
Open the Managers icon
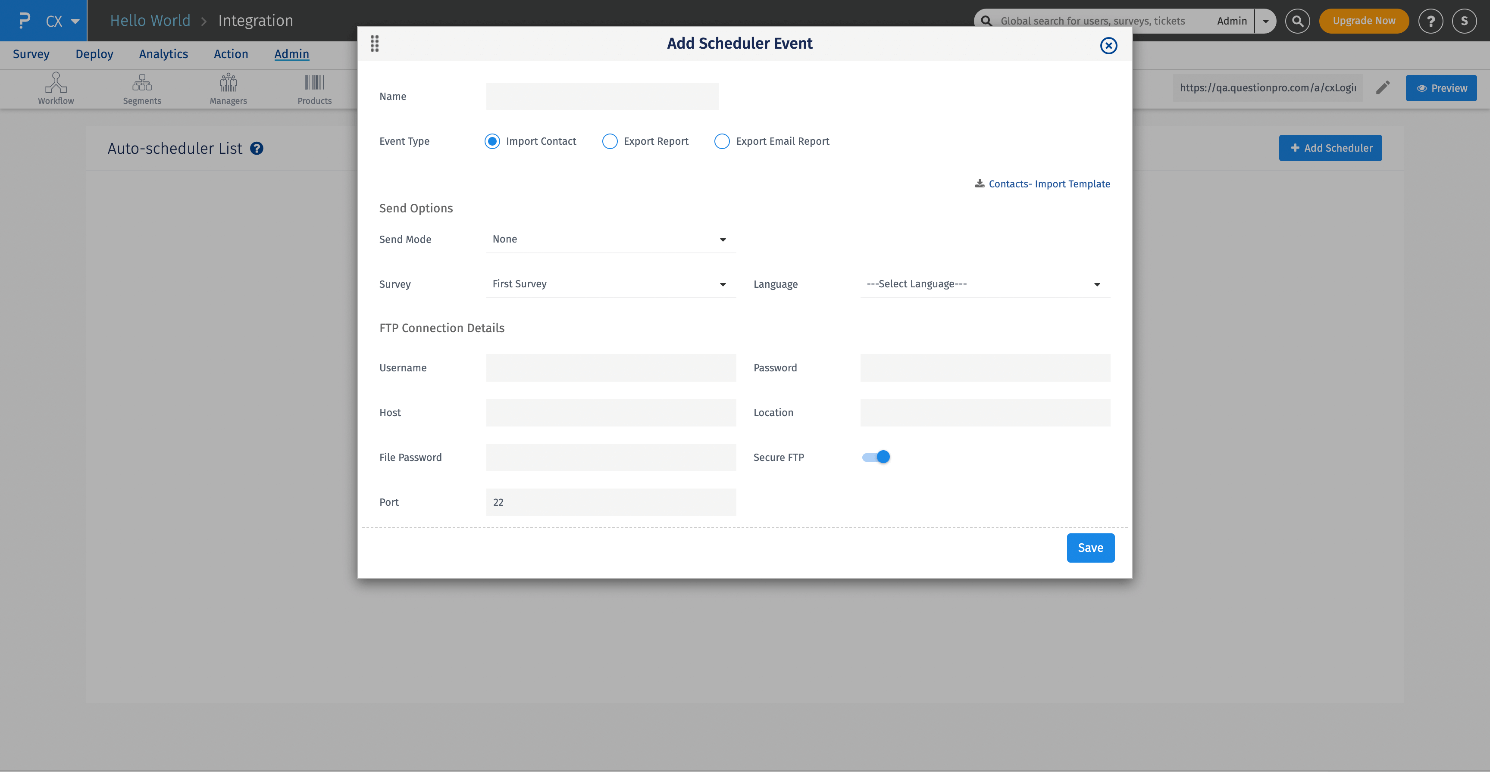228,83
